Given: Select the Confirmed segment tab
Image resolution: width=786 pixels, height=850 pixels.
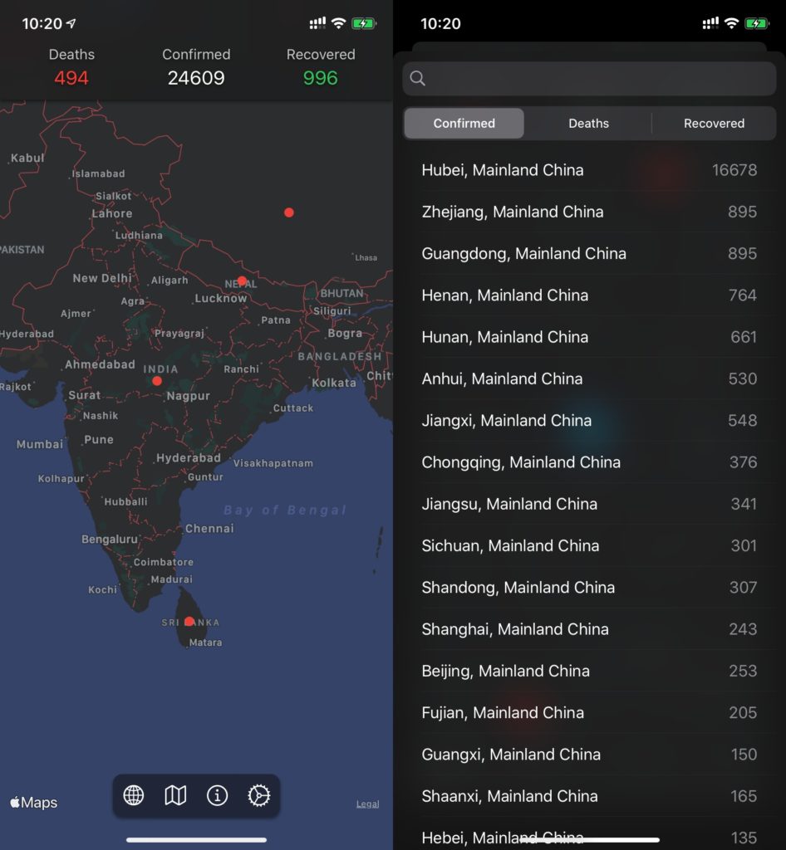Looking at the screenshot, I should (464, 124).
